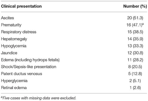Click the value 20 (51.3) for Ascites

pyautogui.click(x=135, y=18)
